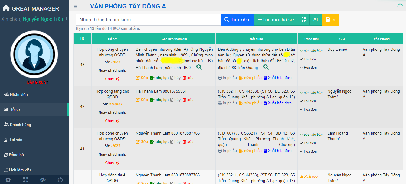Click 'Sửa' edit link for record 43
The width and height of the screenshot is (406, 184).
click(142, 78)
